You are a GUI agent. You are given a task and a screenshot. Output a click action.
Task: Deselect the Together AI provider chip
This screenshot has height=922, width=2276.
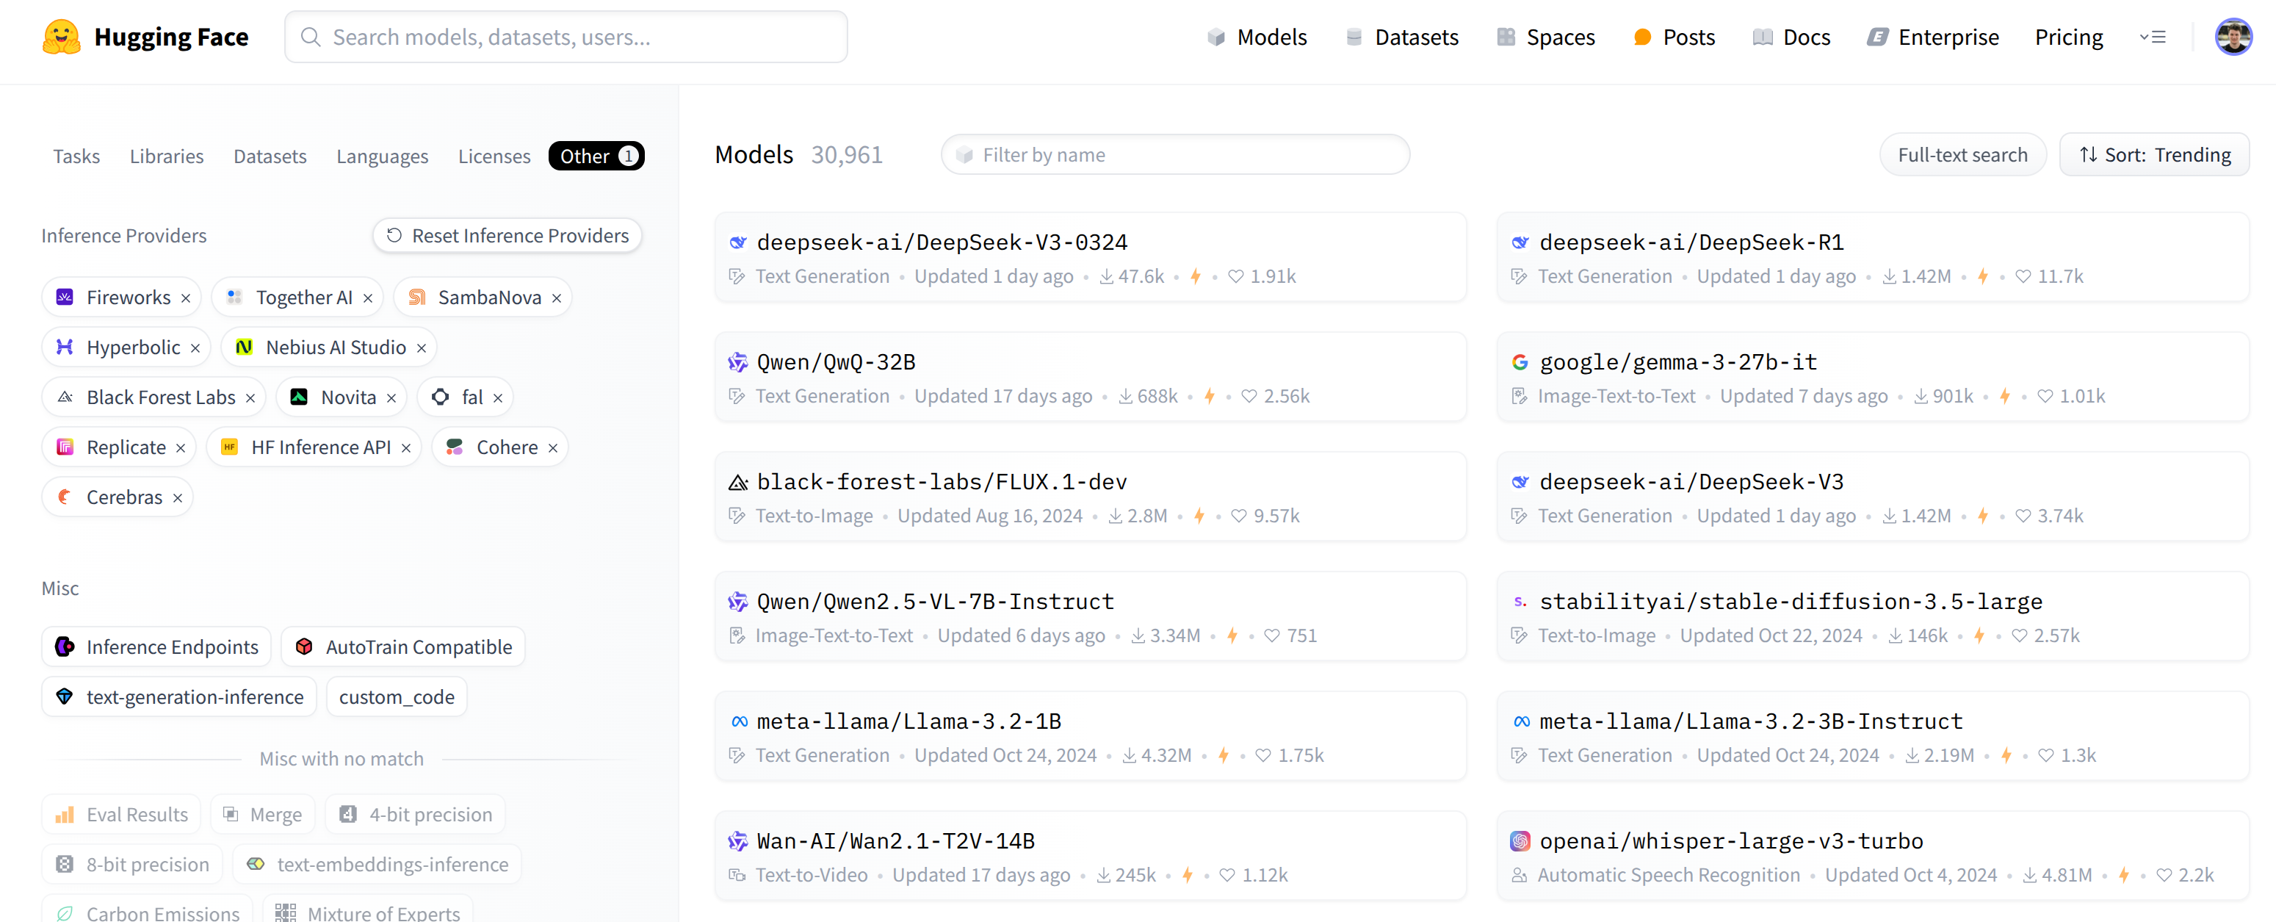tap(367, 299)
